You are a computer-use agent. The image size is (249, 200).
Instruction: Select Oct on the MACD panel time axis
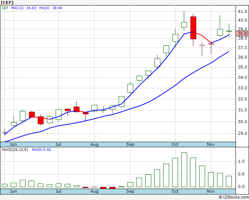tap(175, 191)
